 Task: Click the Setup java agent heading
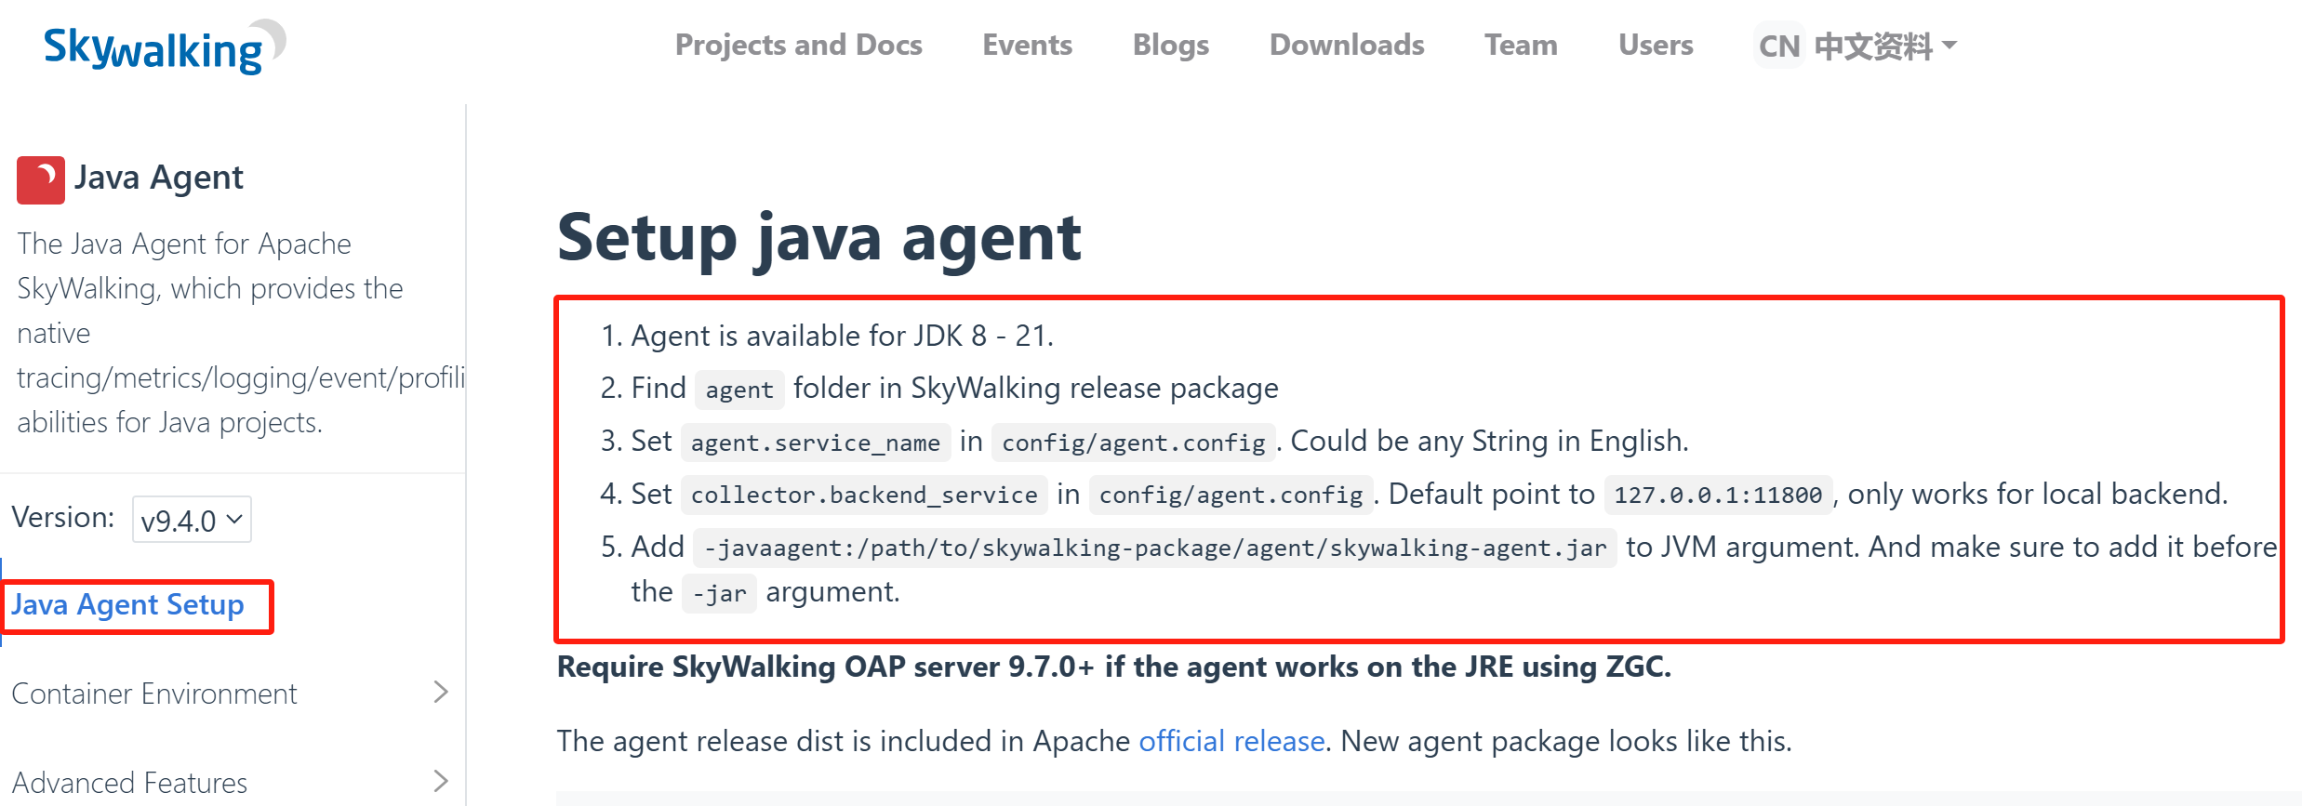click(x=818, y=238)
